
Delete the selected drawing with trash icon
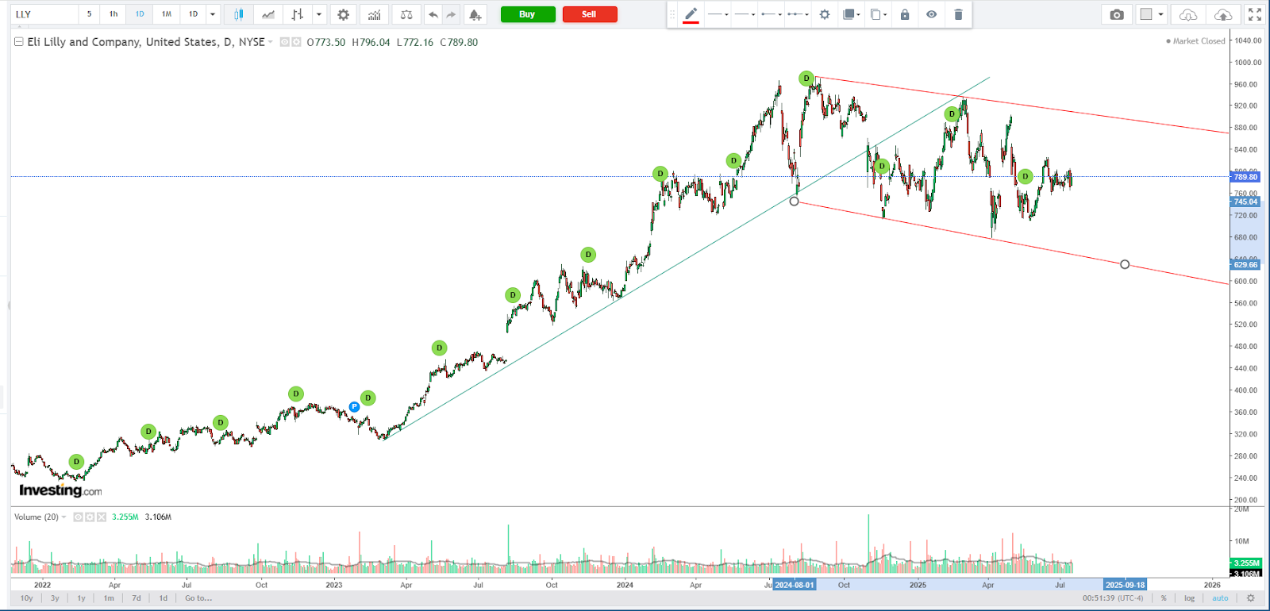(x=958, y=14)
